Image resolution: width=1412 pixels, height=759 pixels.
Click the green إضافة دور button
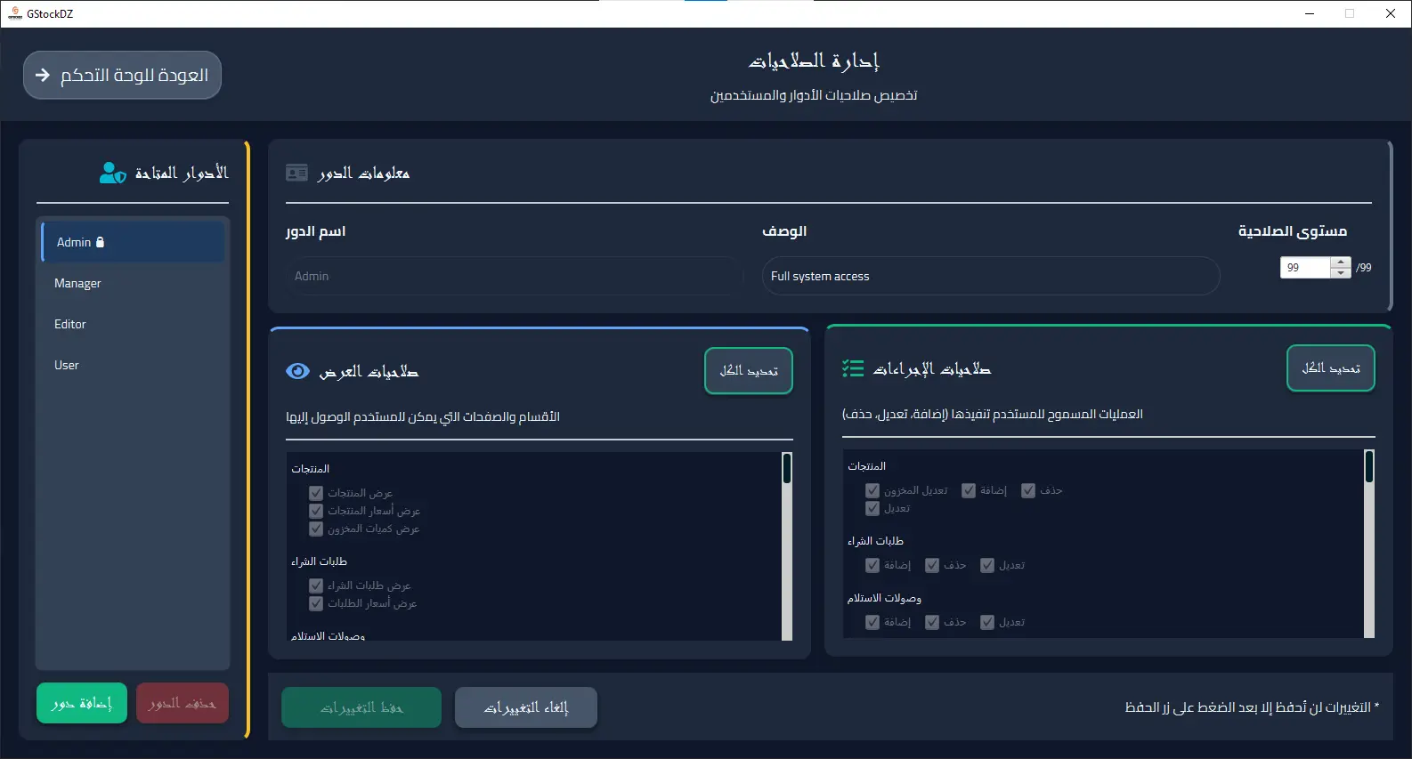tap(82, 704)
